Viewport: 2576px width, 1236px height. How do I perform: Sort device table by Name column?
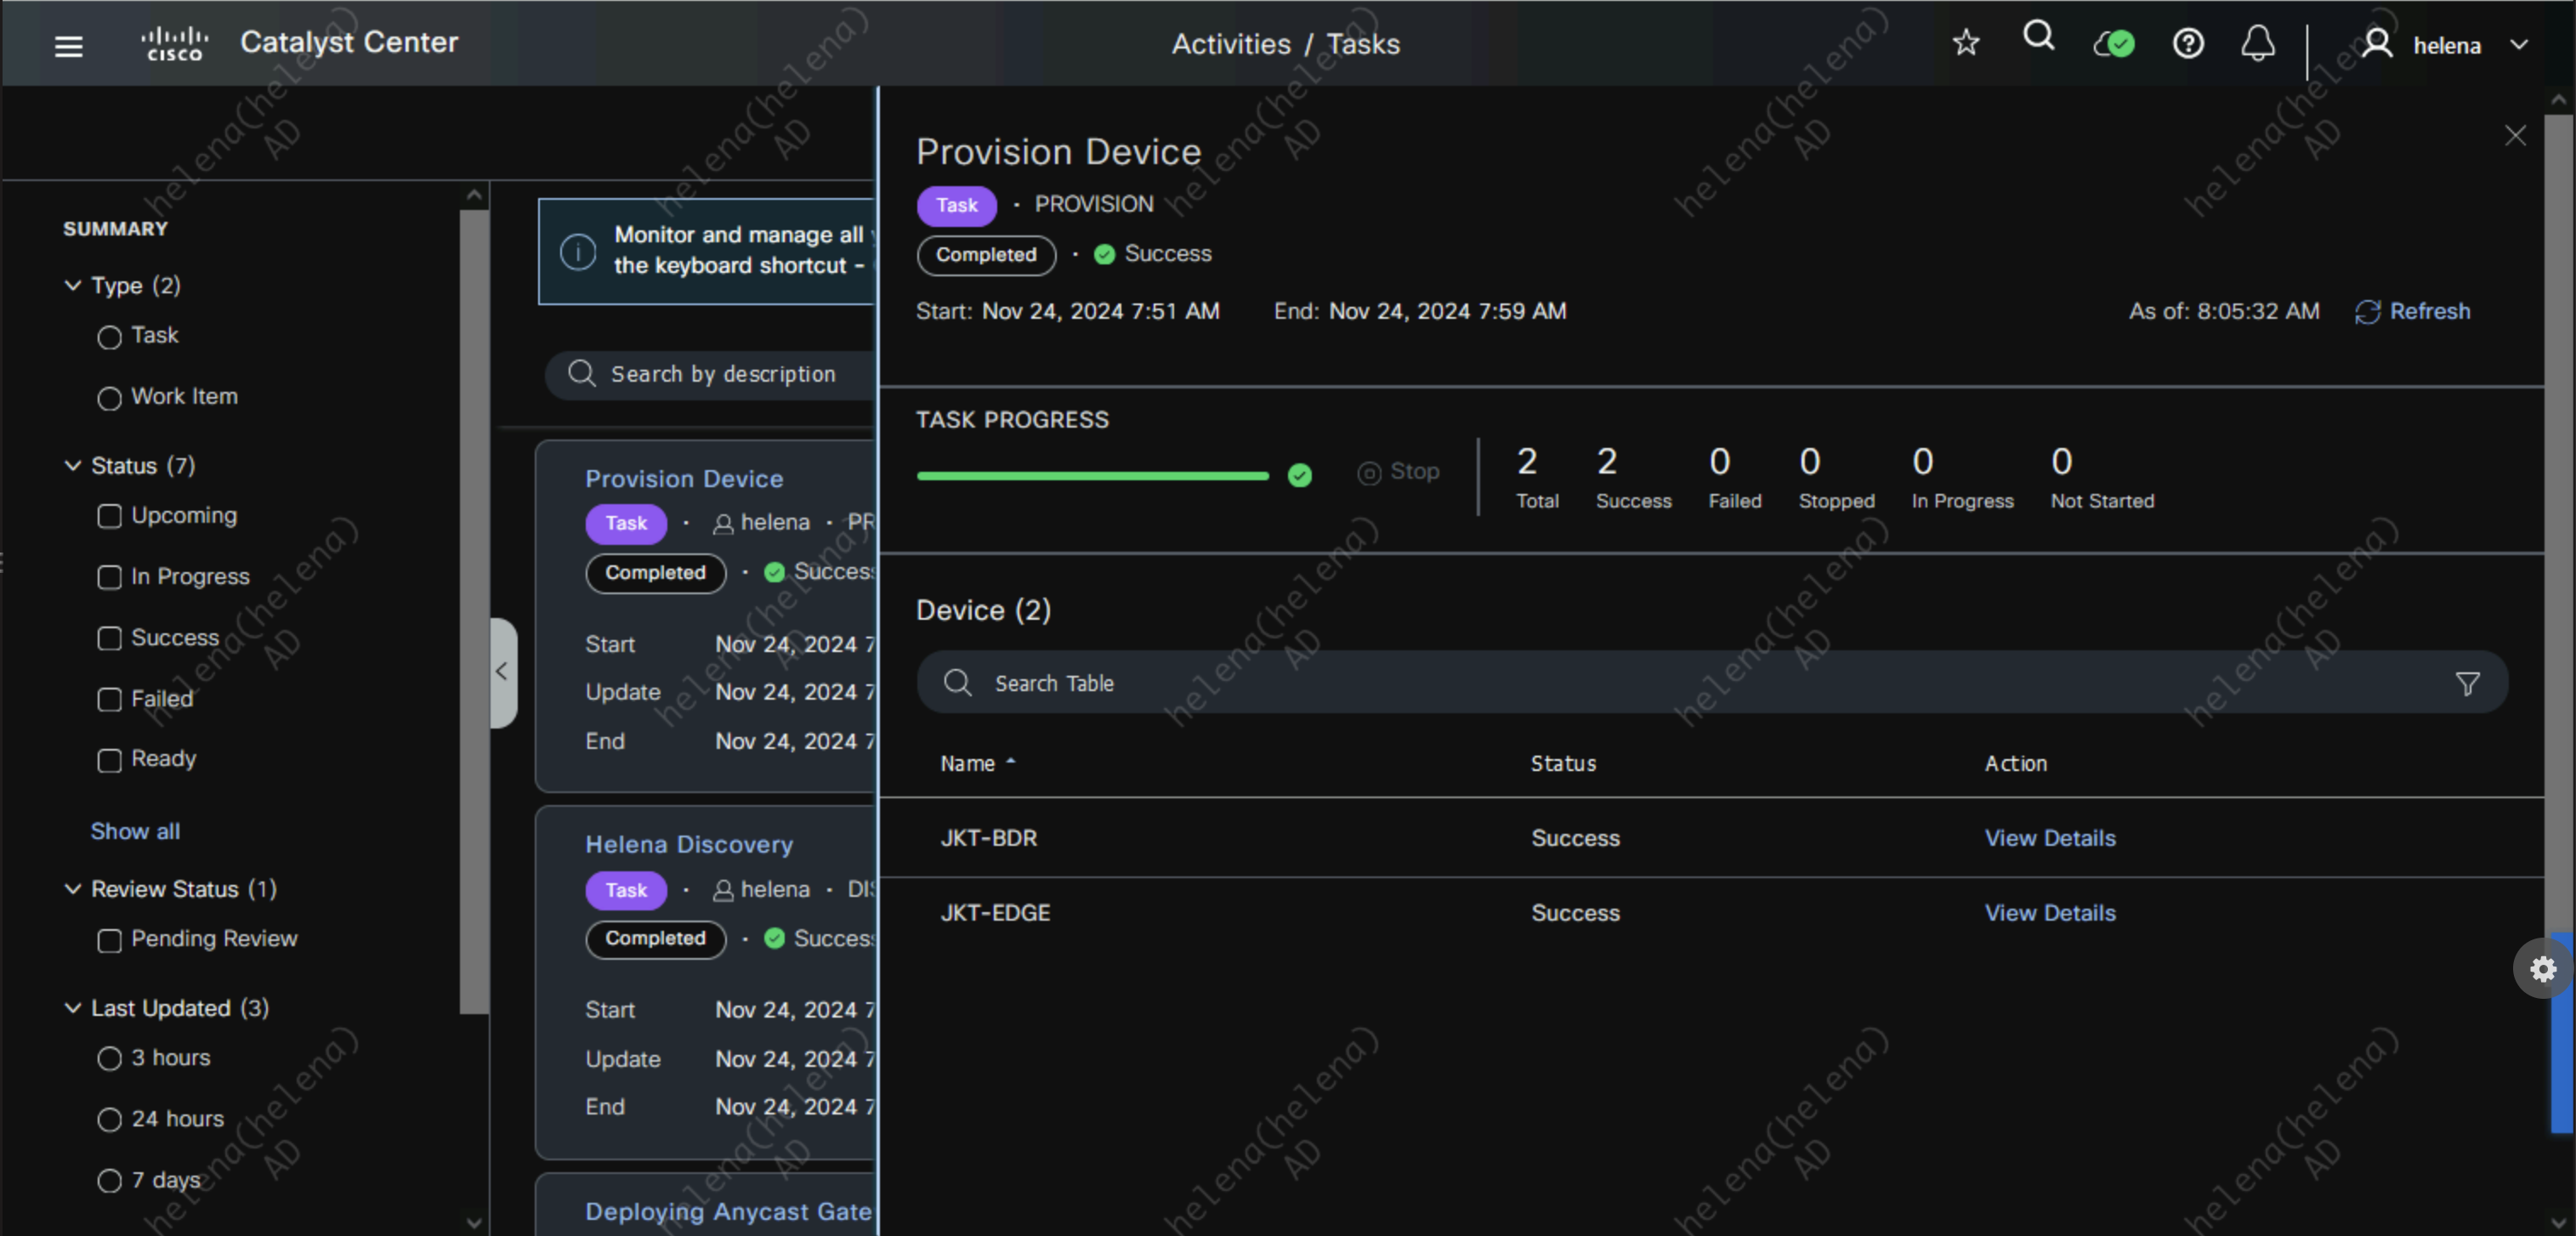point(967,763)
